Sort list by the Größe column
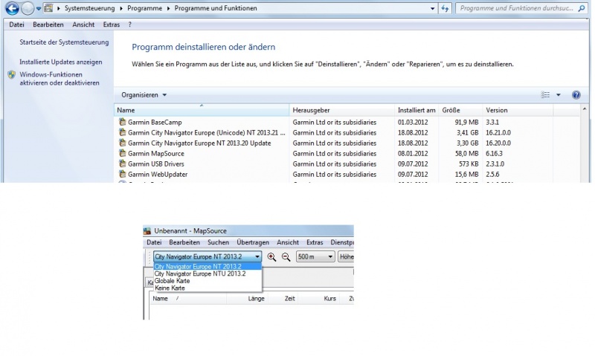This screenshot has height=356, width=595. [x=460, y=110]
